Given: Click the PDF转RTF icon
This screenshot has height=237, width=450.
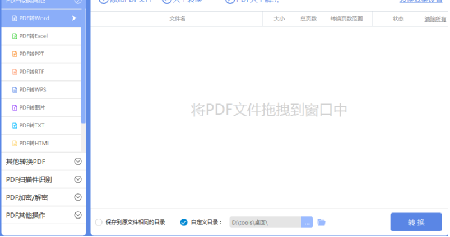Looking at the screenshot, I should coord(15,72).
